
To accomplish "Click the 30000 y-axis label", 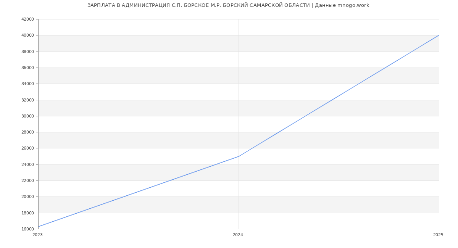I will point(28,116).
